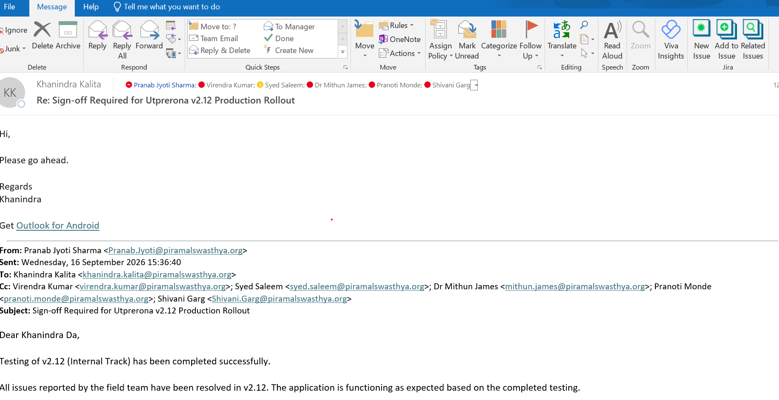Viewport: 779px width, 400px height.
Task: Toggle Mark Unread status
Action: pos(467,40)
